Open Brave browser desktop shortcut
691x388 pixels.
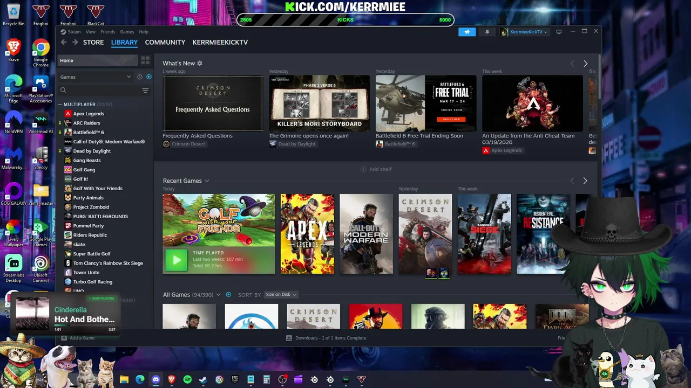[13, 50]
